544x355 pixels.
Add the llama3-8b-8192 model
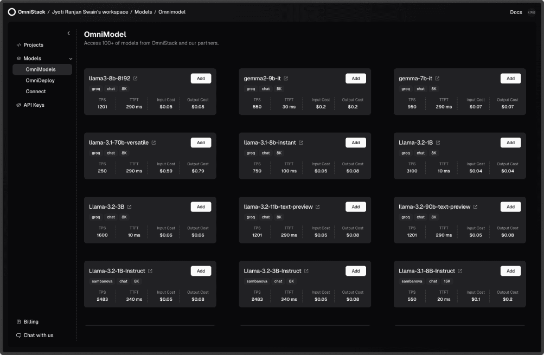coord(201,79)
